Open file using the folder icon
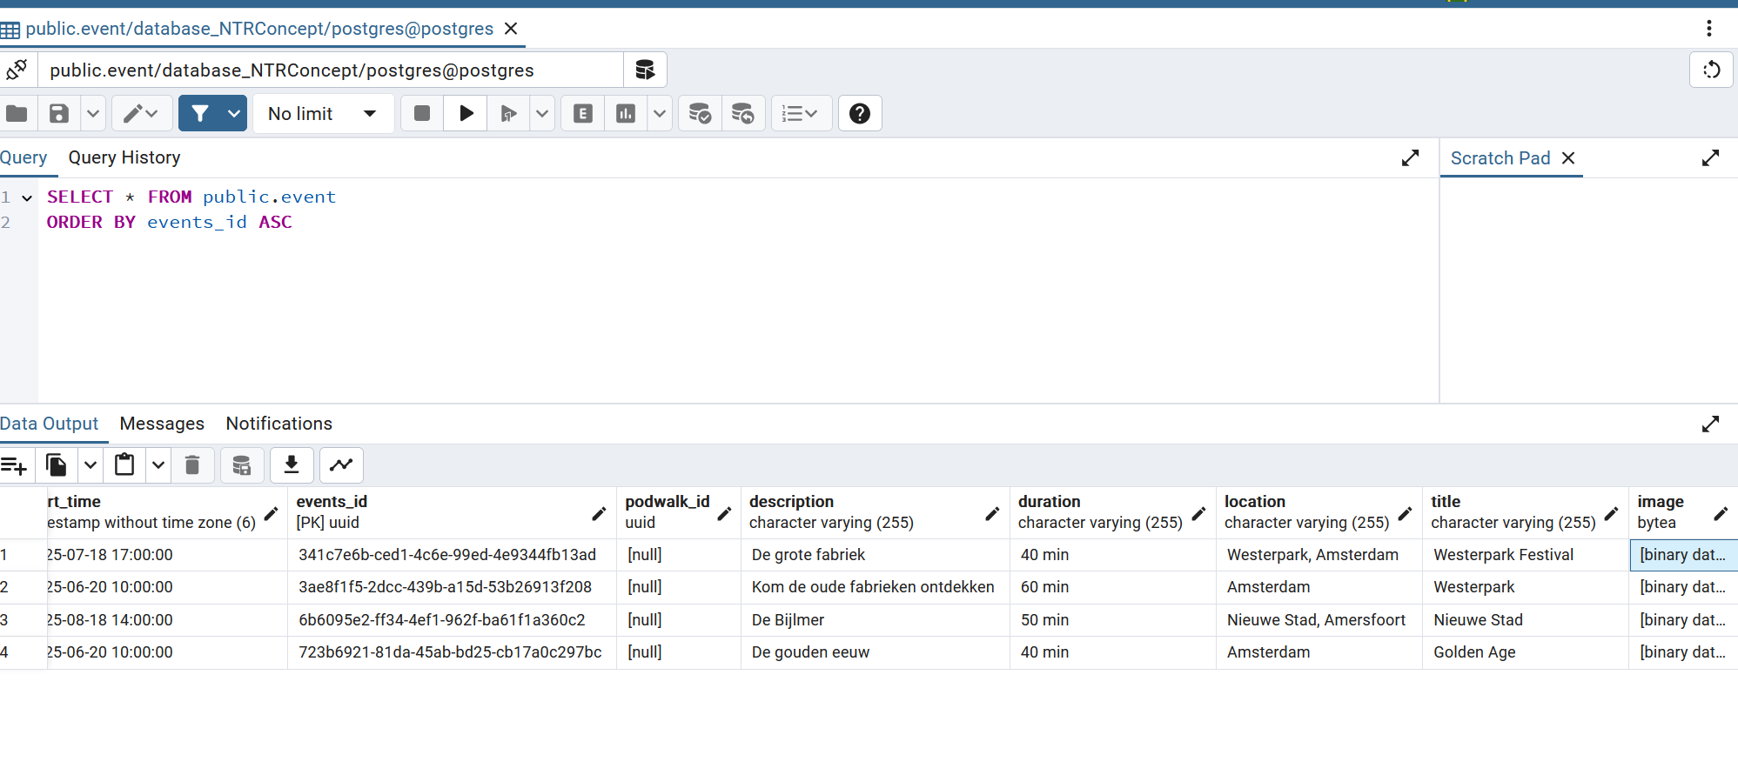Image resolution: width=1738 pixels, height=775 pixels. pos(17,114)
